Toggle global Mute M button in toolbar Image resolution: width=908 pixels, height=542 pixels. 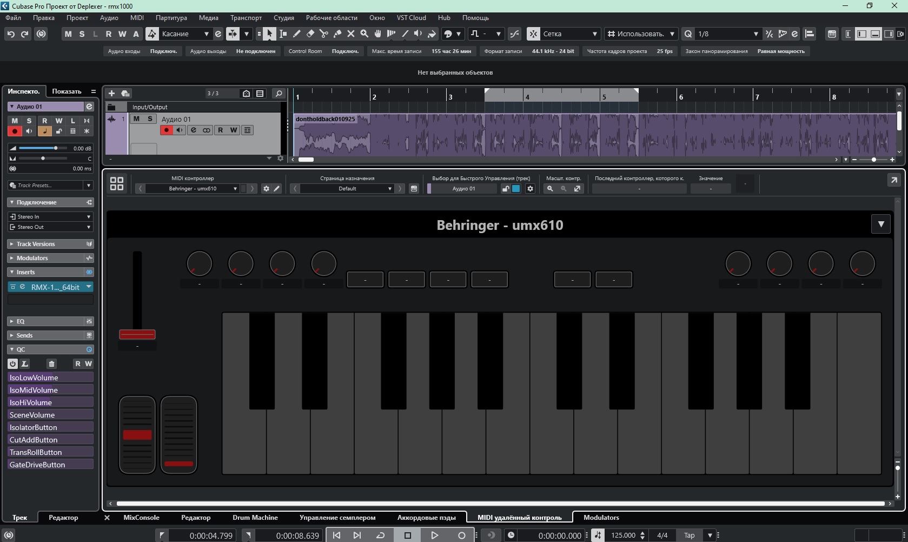pyautogui.click(x=68, y=34)
